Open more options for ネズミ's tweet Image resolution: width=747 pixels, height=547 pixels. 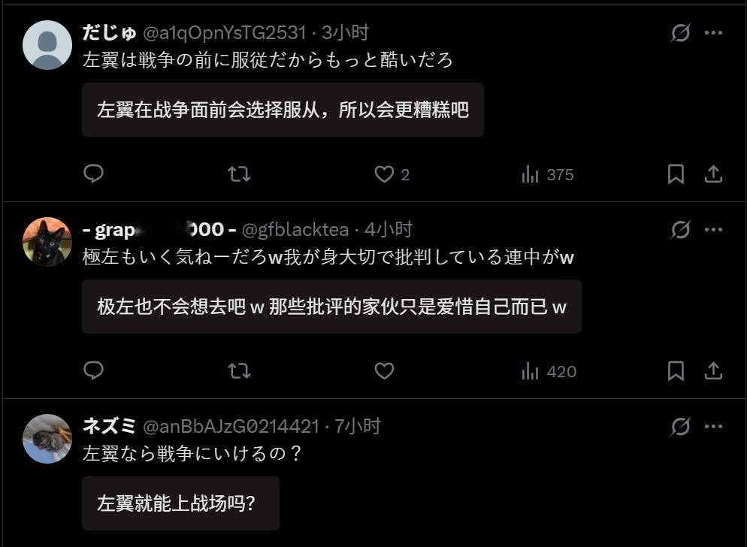tap(713, 427)
